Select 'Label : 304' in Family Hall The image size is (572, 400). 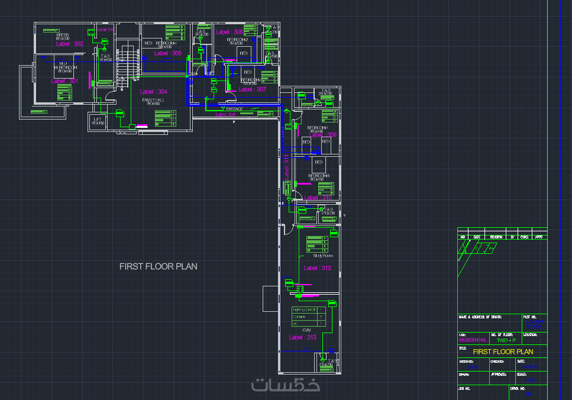point(154,92)
